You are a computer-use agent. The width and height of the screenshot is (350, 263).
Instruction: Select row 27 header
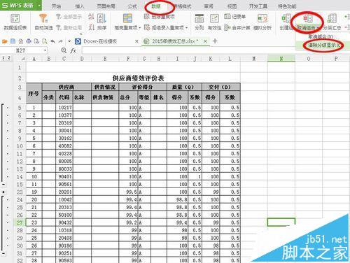(20, 222)
